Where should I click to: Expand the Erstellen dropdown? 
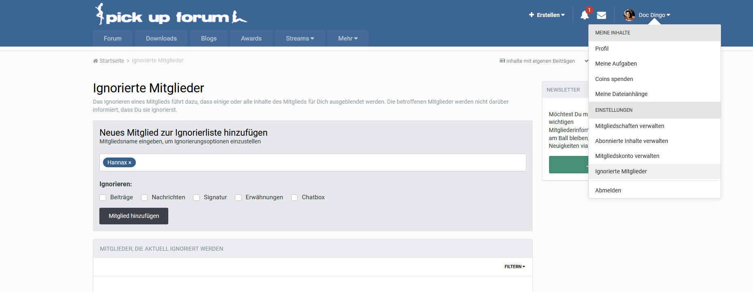(x=547, y=15)
